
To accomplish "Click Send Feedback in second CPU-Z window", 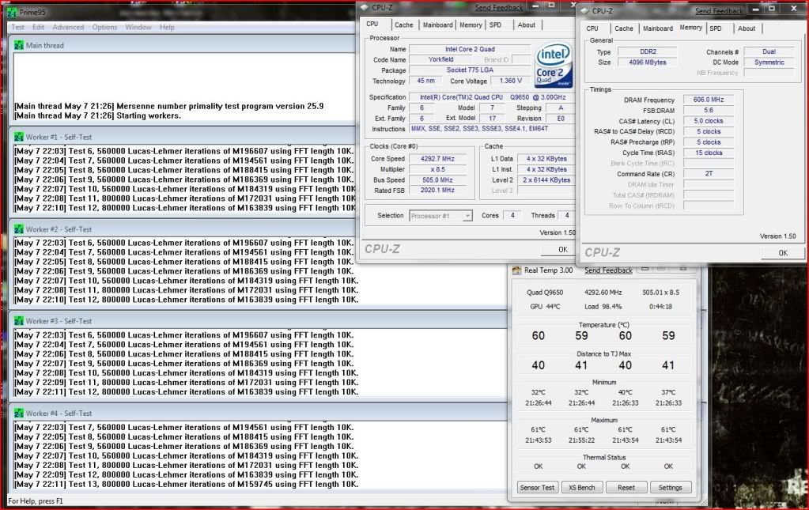I will 719,11.
